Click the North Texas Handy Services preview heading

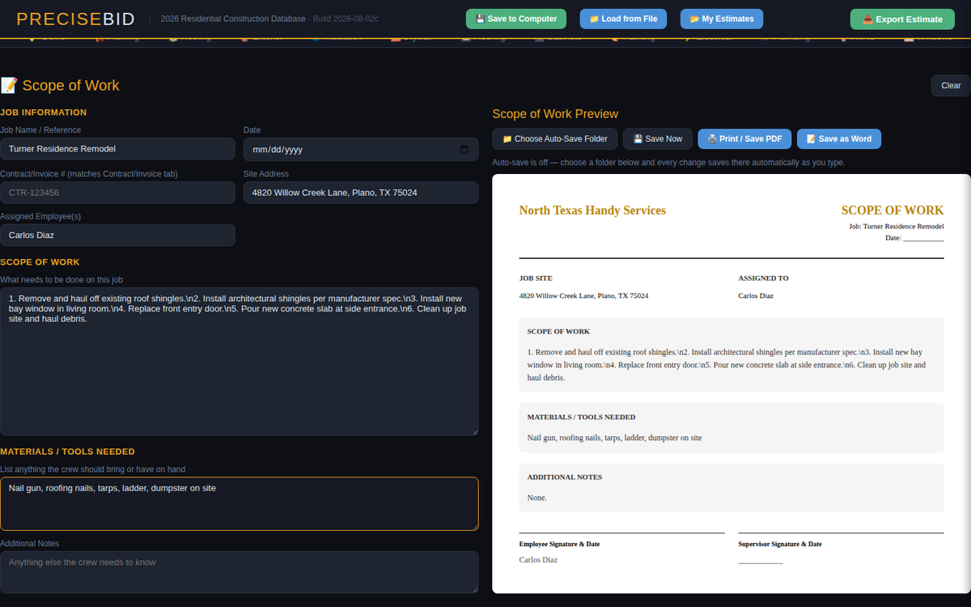[x=592, y=210]
